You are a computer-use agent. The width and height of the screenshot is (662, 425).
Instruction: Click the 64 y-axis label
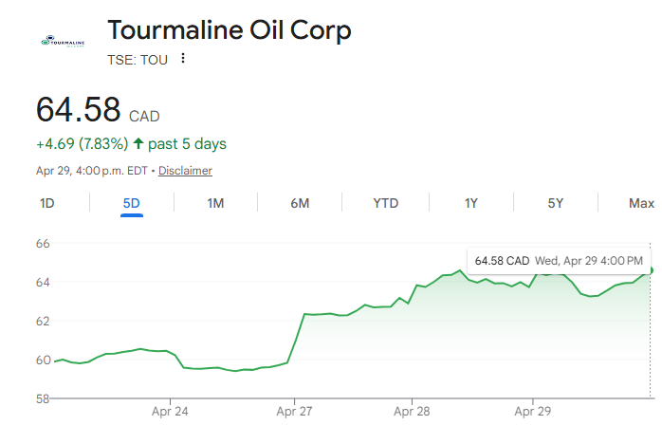coord(43,282)
